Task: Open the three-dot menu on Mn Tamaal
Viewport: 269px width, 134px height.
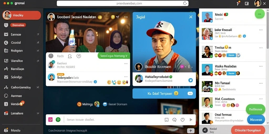Action: pos(261,83)
